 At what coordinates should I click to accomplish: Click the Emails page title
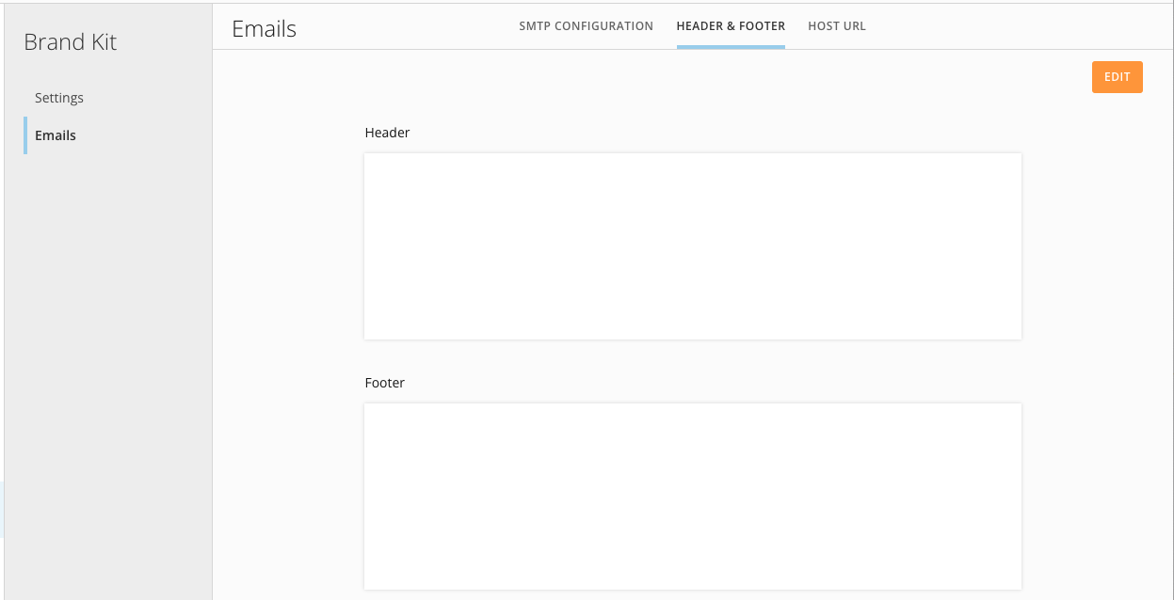pyautogui.click(x=264, y=28)
